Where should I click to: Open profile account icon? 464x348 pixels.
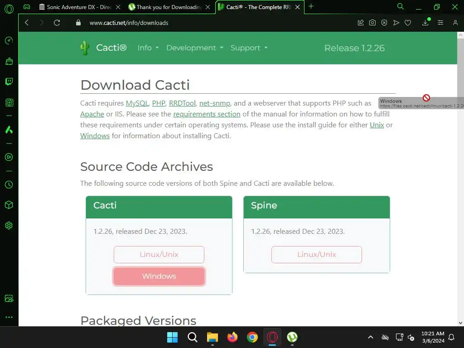[x=455, y=23]
